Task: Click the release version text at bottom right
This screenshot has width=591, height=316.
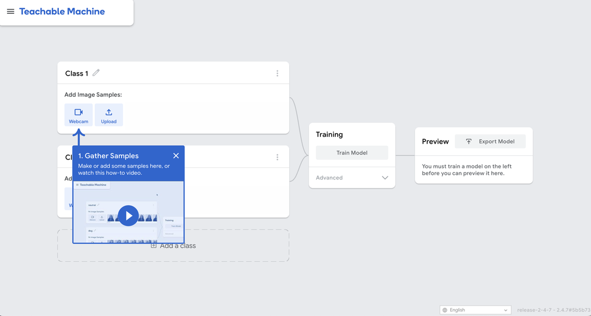Action: tap(552, 310)
